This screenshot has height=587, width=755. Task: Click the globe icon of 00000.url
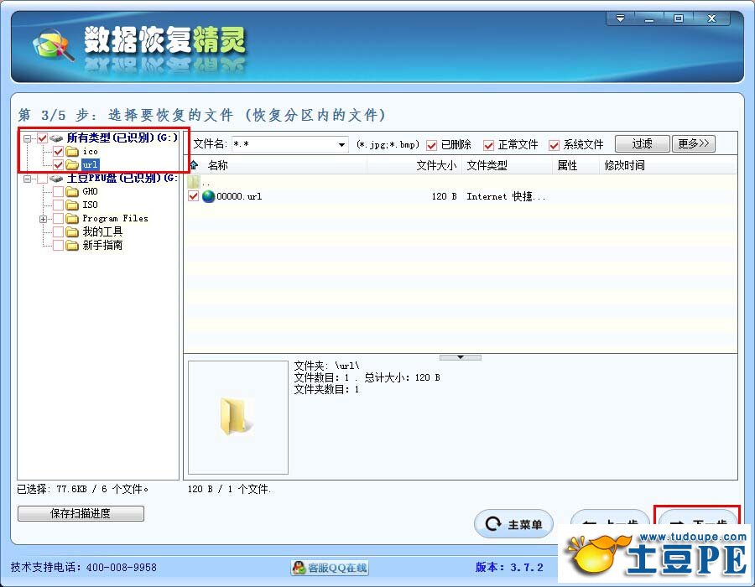pyautogui.click(x=208, y=196)
